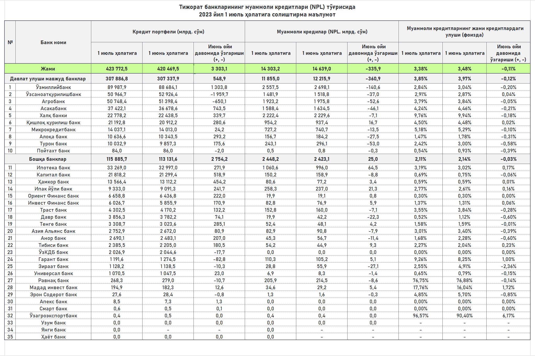
Task: Click the Бошқа банклар subtotal row label
Action: pos(48,159)
